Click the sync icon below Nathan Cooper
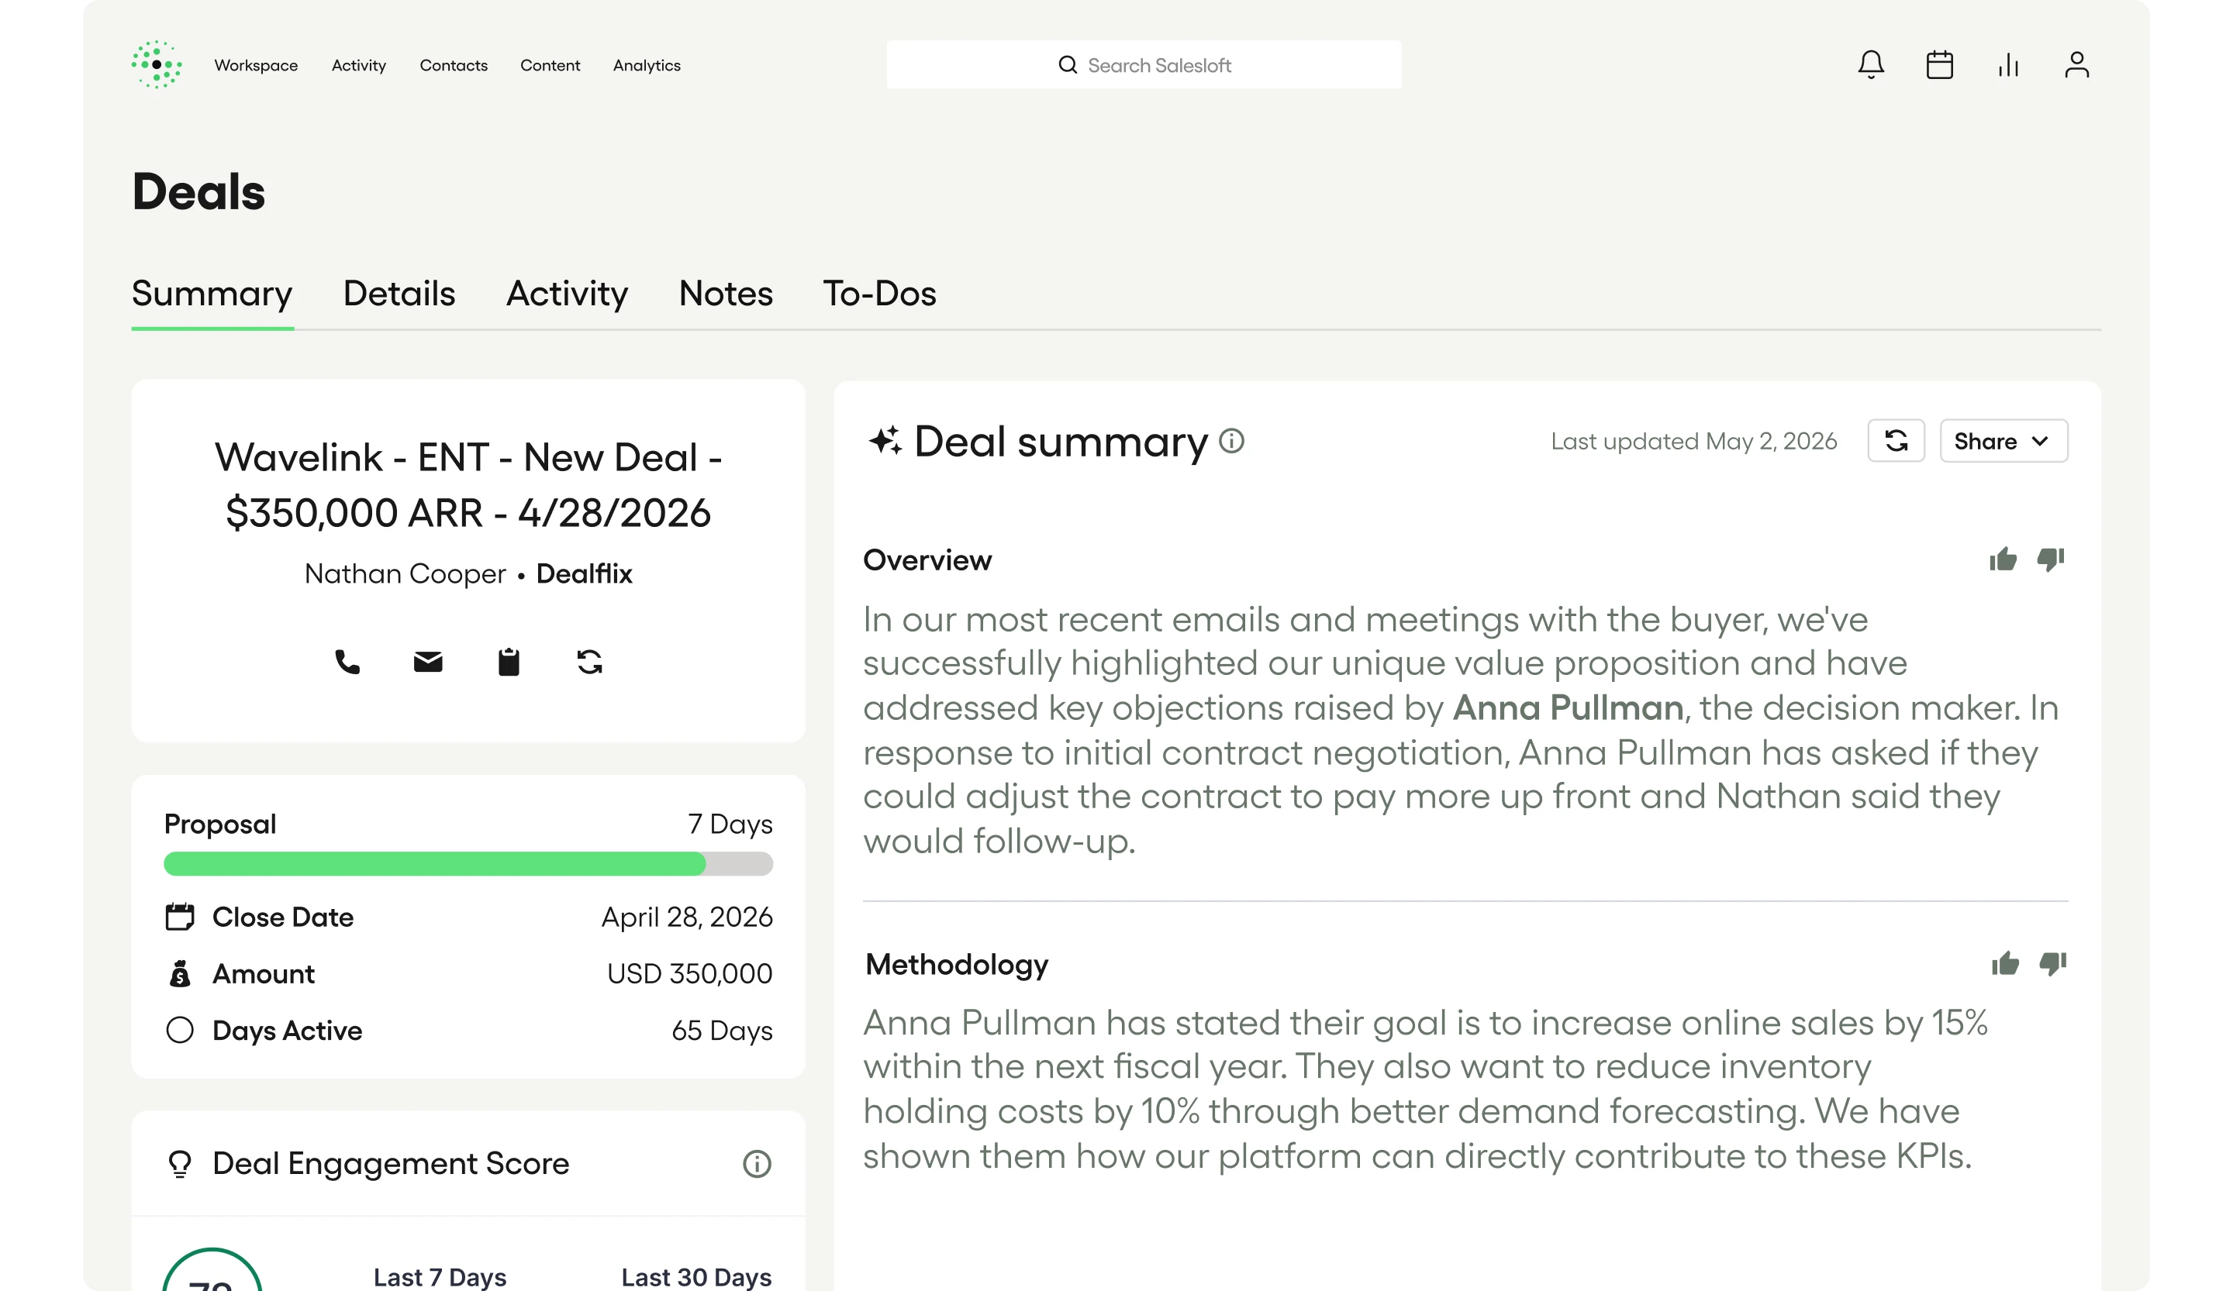 [x=589, y=663]
